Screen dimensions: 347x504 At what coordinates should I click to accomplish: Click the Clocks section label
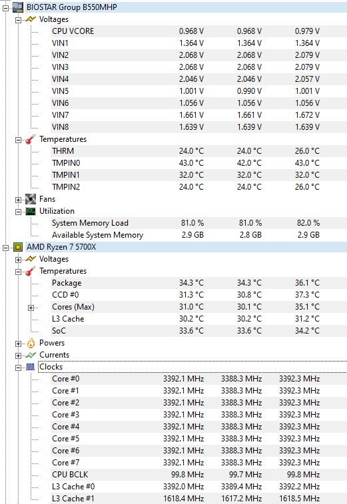click(51, 367)
